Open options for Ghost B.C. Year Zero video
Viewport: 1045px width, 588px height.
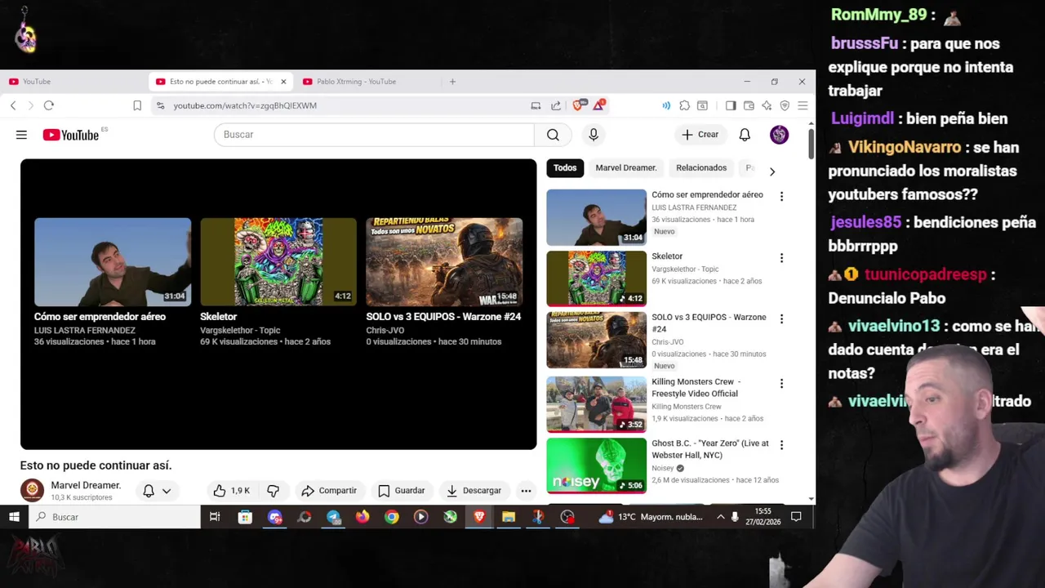tap(781, 445)
